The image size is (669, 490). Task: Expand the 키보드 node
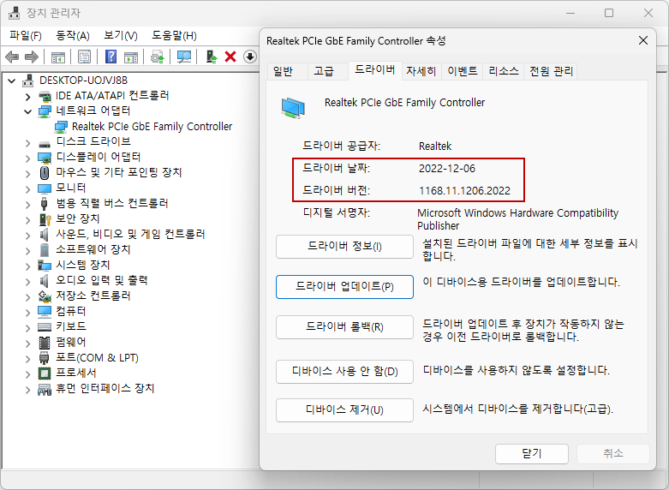click(28, 327)
